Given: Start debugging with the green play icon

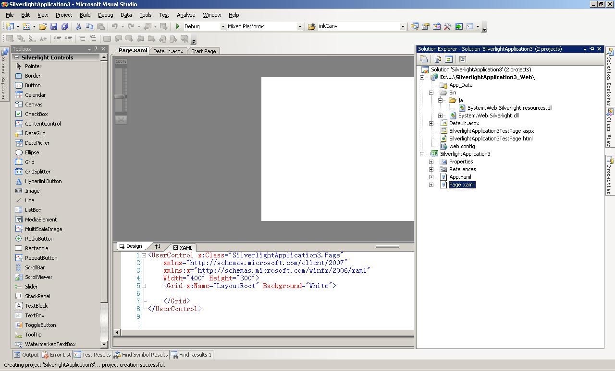Looking at the screenshot, I should pyautogui.click(x=178, y=26).
